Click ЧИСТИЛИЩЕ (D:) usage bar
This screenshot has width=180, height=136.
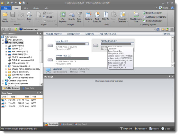point(118,44)
